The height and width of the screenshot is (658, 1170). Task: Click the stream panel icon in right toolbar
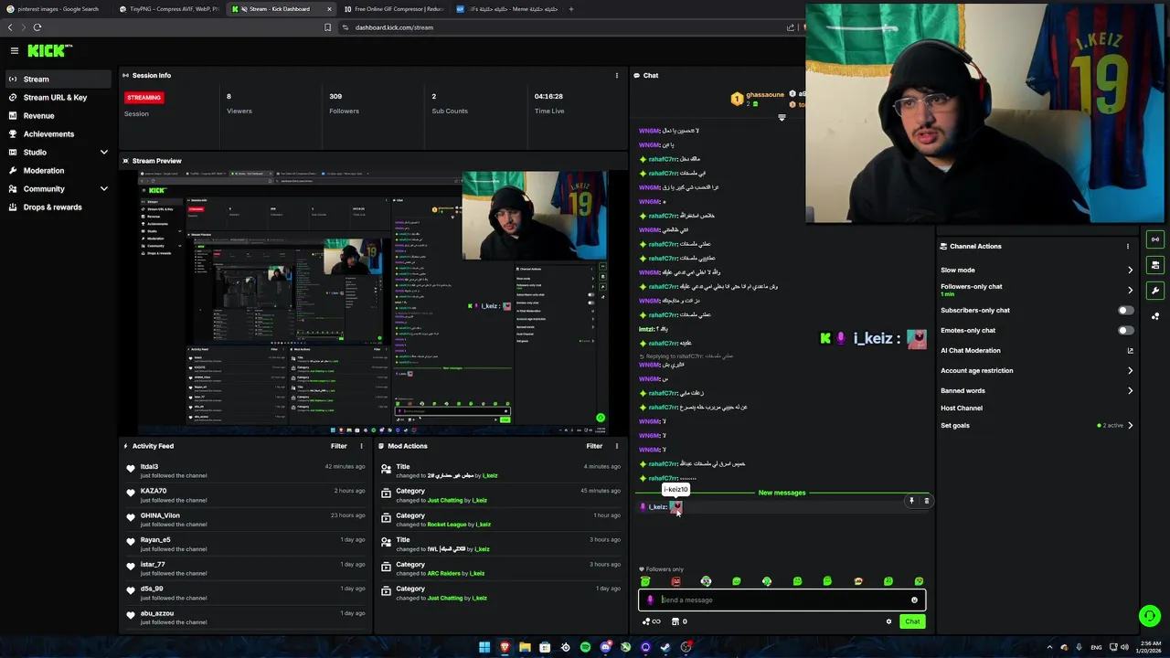point(1155,239)
